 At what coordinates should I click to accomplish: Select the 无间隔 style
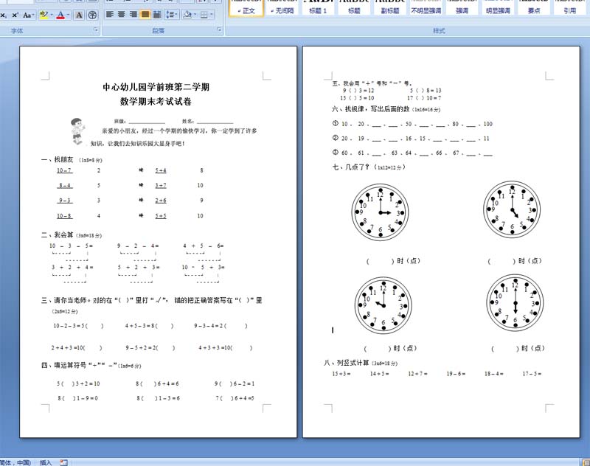282,8
